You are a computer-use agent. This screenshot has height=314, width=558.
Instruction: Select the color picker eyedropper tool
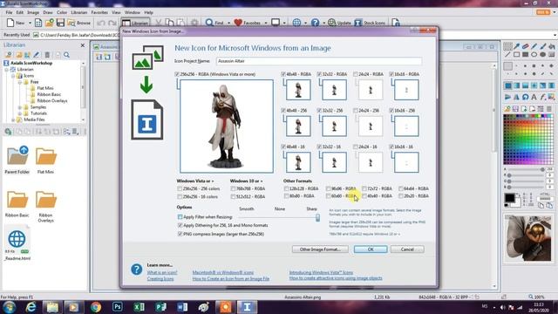pos(516,46)
